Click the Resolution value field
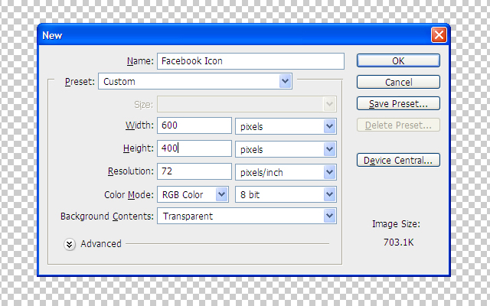This screenshot has width=490, height=306. tap(194, 172)
